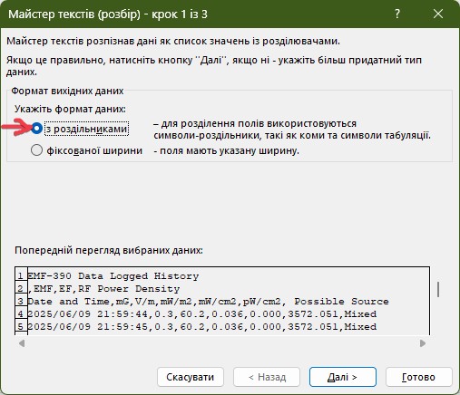Image resolution: width=460 pixels, height=395 pixels.
Task: Click the "Готово" button
Action: [x=419, y=377]
